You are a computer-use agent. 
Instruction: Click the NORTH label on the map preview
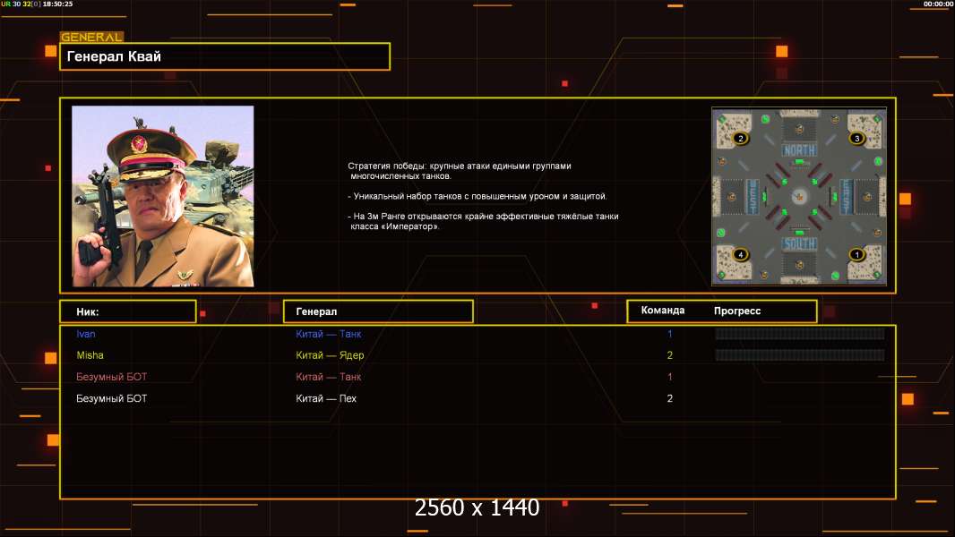coord(799,150)
